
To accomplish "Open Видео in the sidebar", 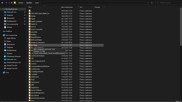I will click(9, 41).
